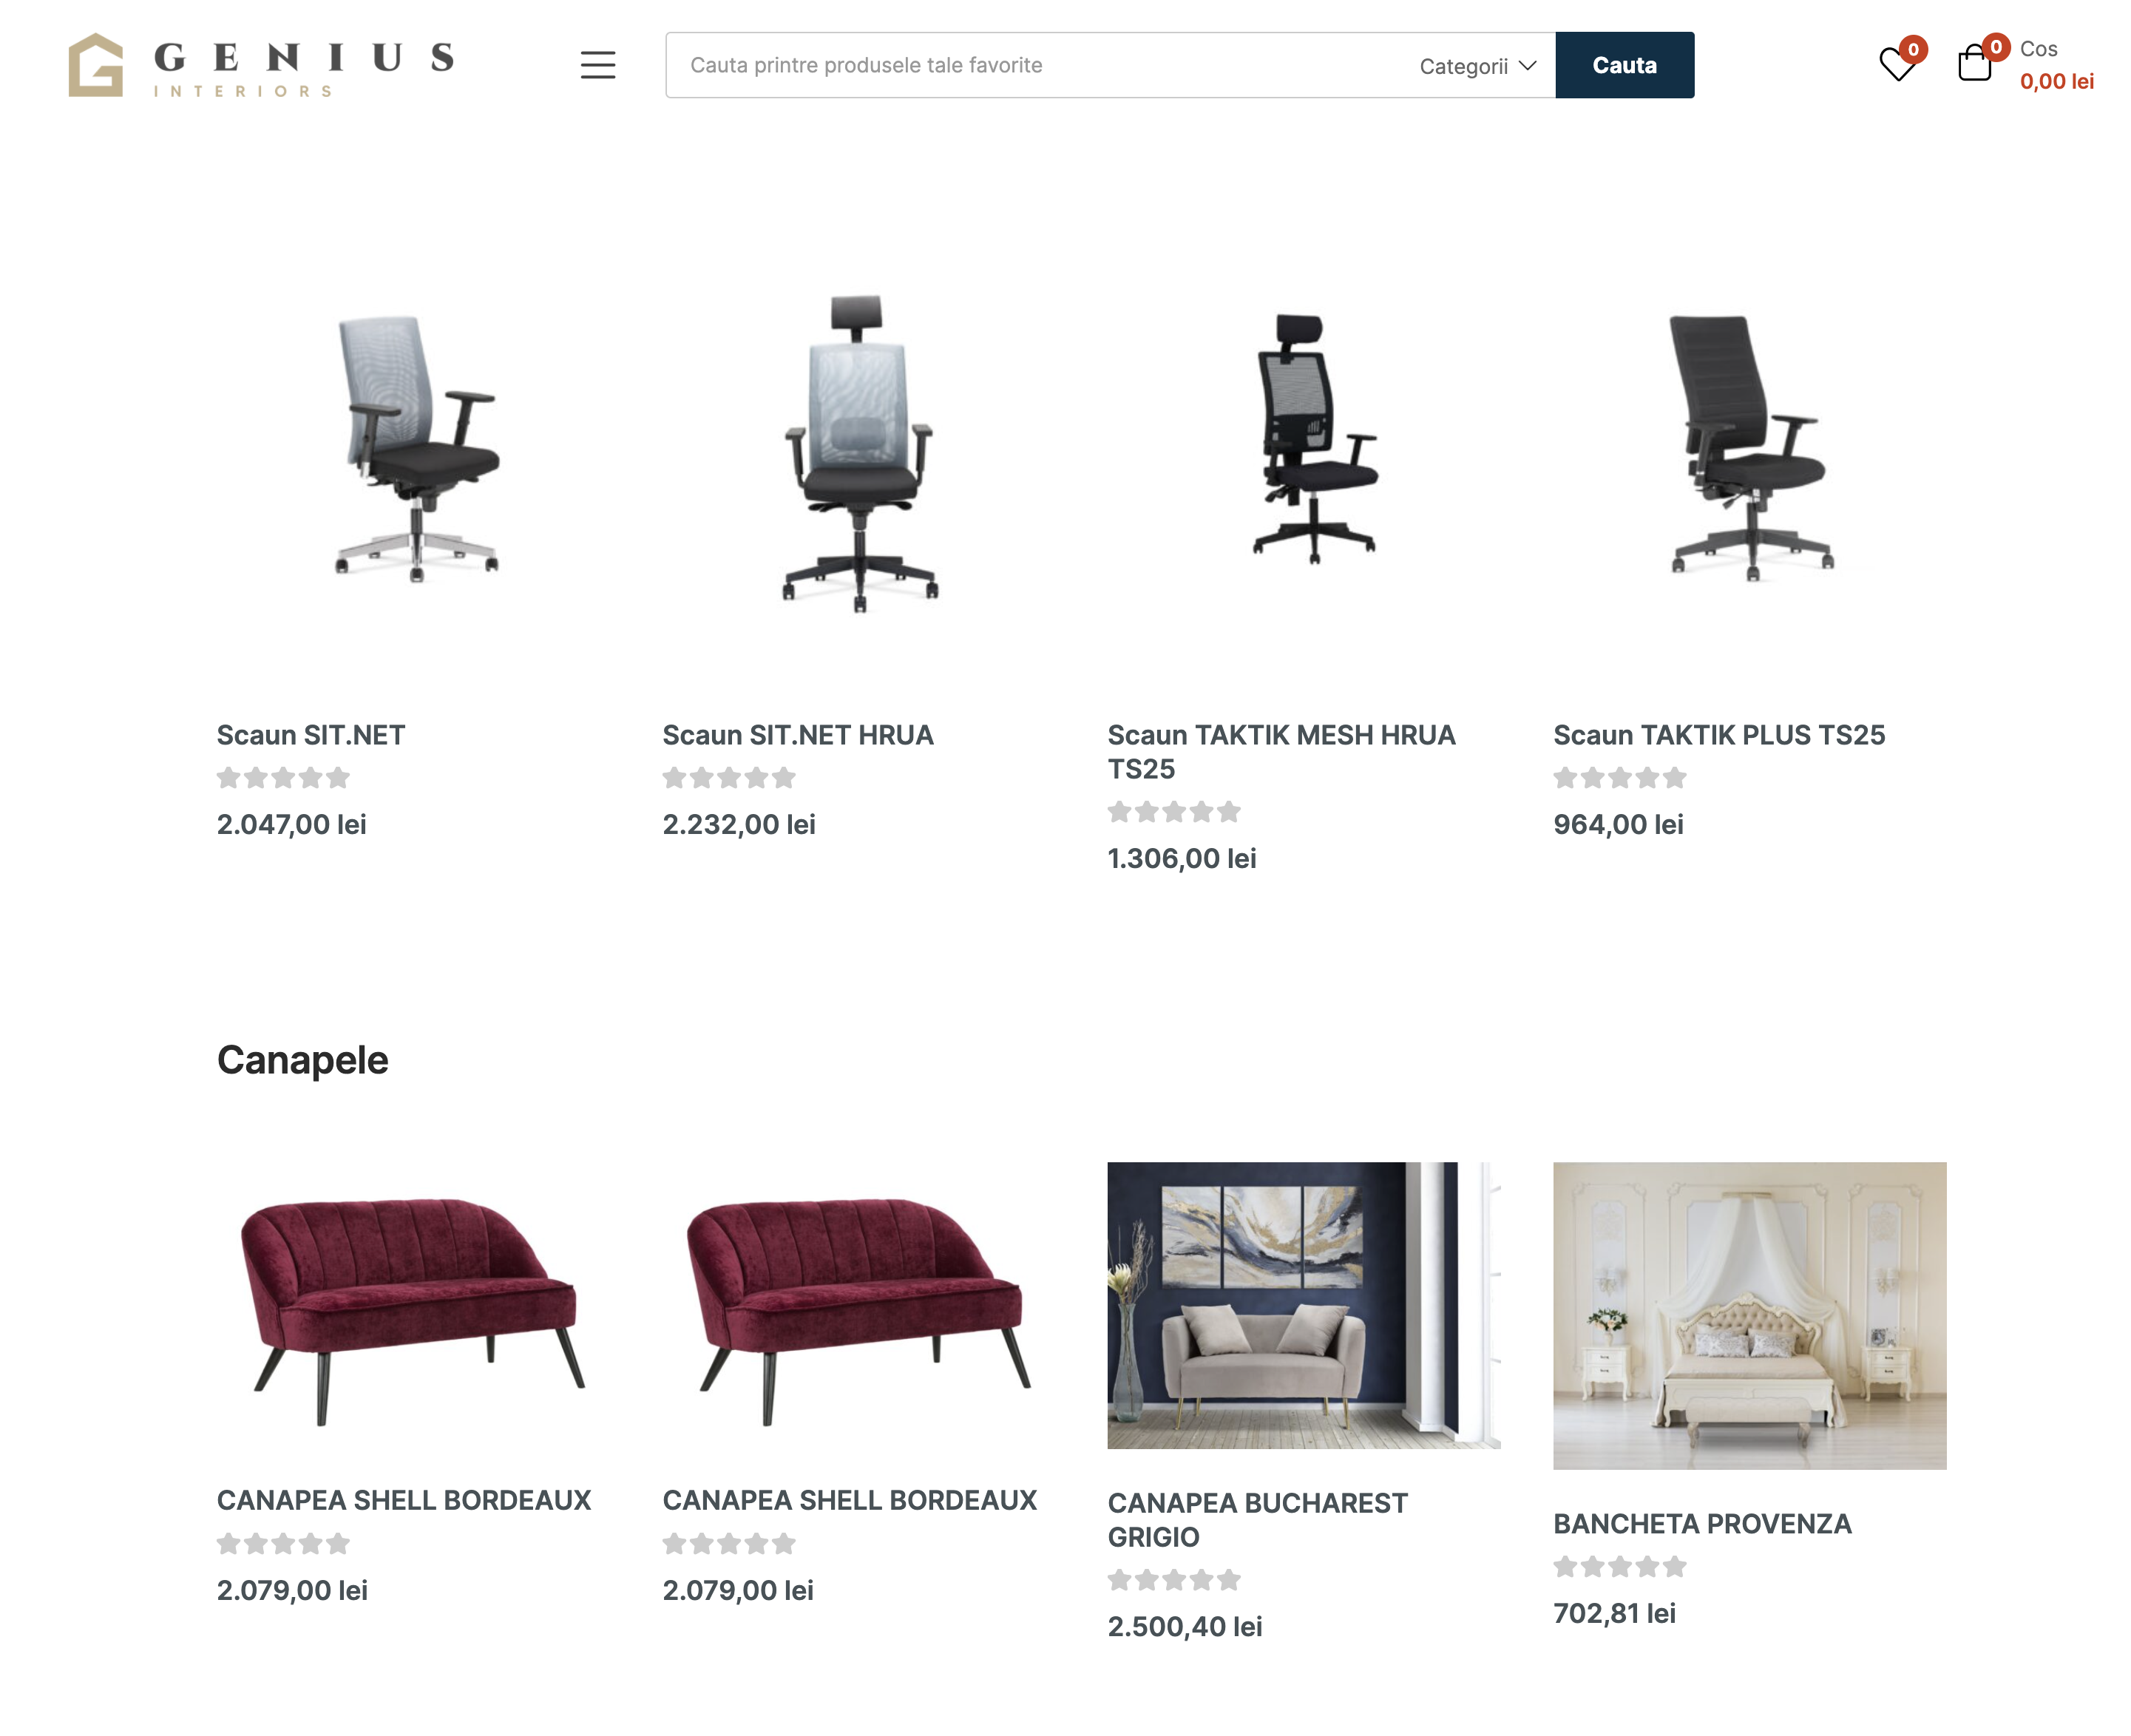2131x1736 pixels.
Task: Click star rating under Scaun SIT.NET
Action: click(x=283, y=777)
